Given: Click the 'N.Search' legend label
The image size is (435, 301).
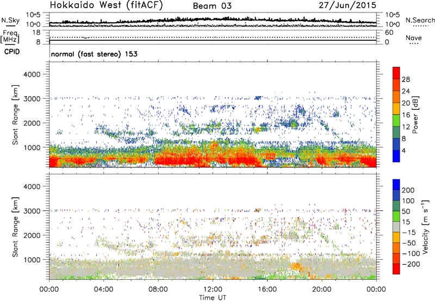Looking at the screenshot, I should (420, 20).
